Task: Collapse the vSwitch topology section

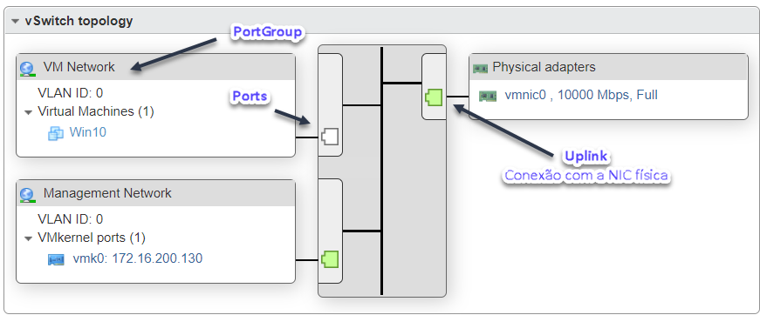Action: pos(16,21)
